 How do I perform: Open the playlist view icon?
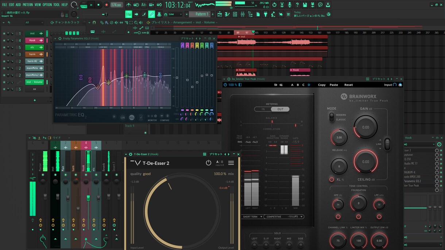(x=220, y=14)
